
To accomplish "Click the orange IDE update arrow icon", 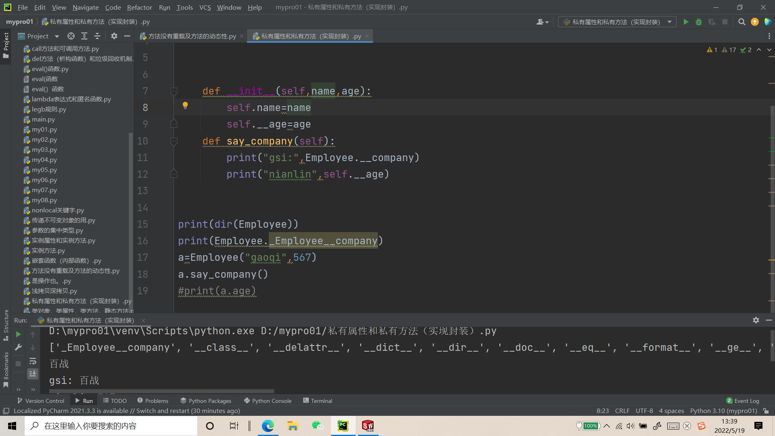I will click(754, 22).
